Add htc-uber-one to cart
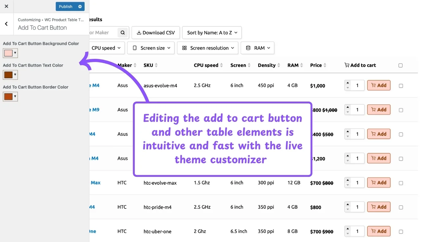Viewport: 428px width, 242px height. 379,231
